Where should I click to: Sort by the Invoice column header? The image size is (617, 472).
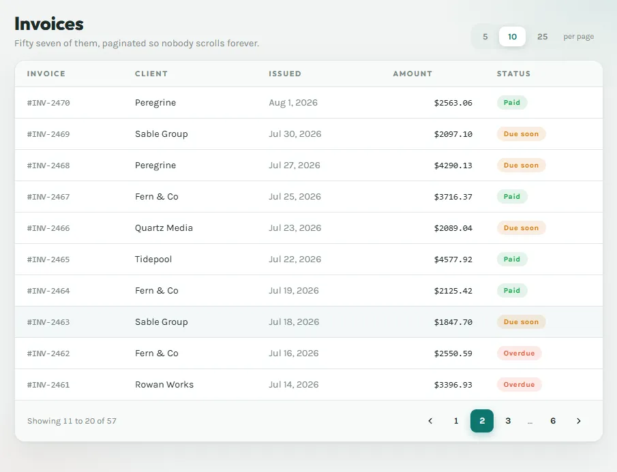coord(46,74)
